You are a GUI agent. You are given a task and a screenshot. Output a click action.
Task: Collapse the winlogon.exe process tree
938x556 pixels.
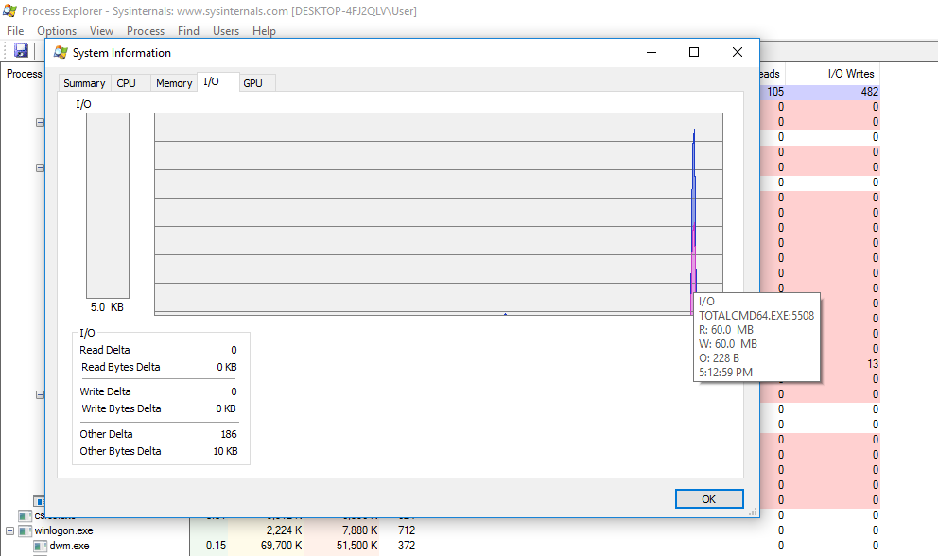point(10,530)
